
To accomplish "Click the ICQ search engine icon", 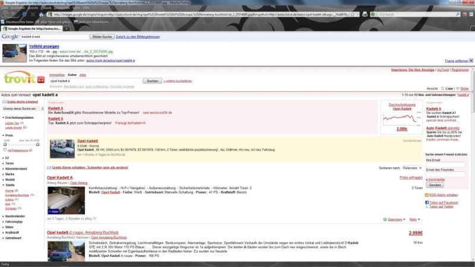I will 373,14.
